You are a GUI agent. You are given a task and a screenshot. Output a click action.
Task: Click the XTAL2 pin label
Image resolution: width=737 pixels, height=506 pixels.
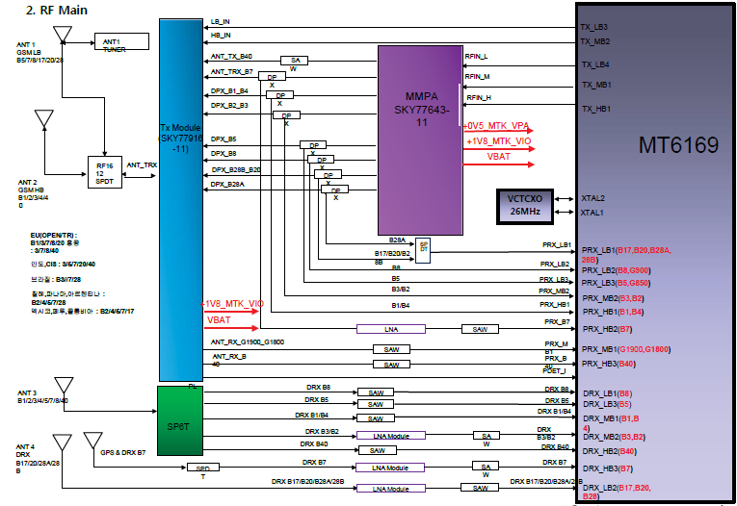point(592,198)
